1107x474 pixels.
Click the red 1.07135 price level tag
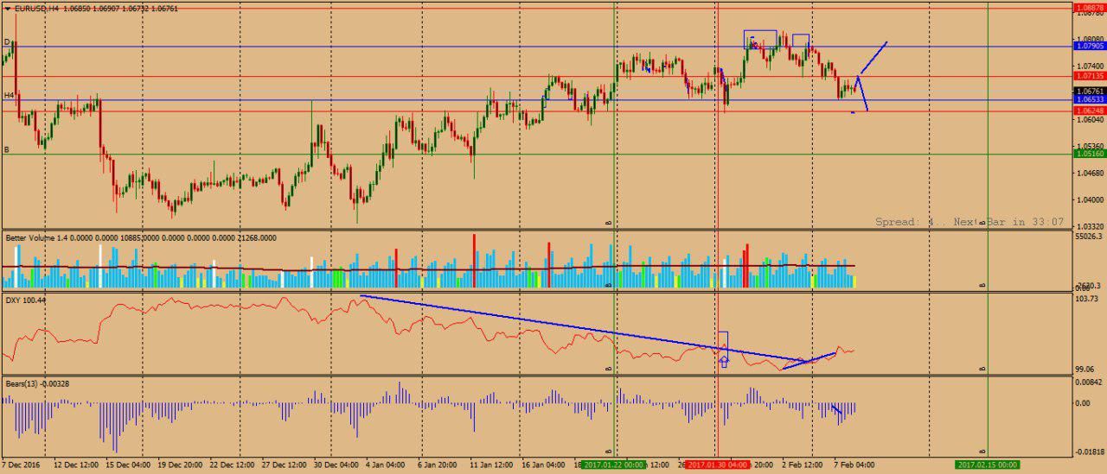1089,76
